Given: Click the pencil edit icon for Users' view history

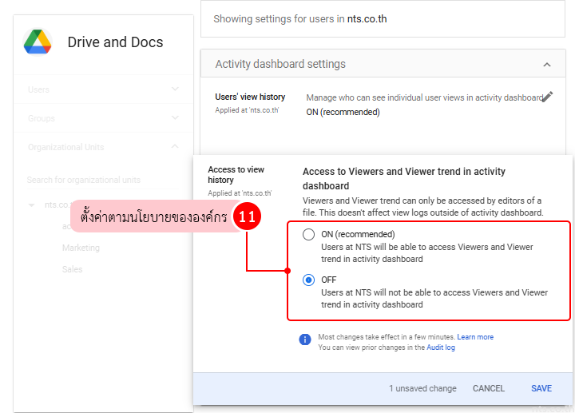Looking at the screenshot, I should (x=547, y=97).
